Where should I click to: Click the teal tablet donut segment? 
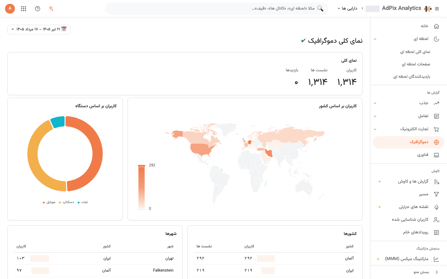[58, 122]
